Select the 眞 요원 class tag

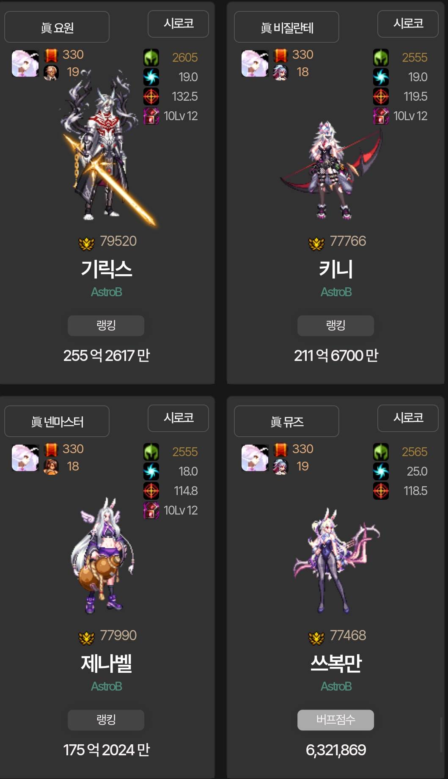click(57, 27)
